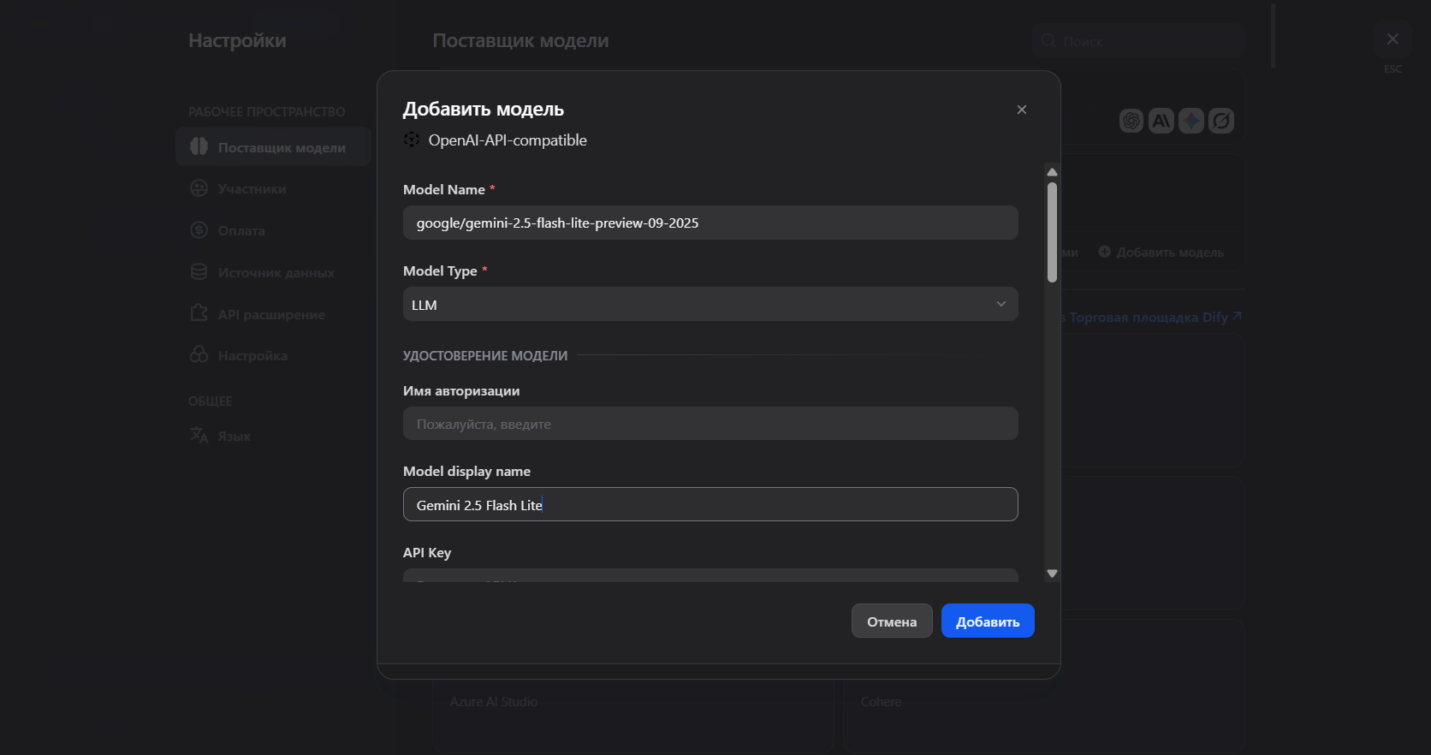Click the Отмена button
The height and width of the screenshot is (755, 1431).
[x=892, y=621]
